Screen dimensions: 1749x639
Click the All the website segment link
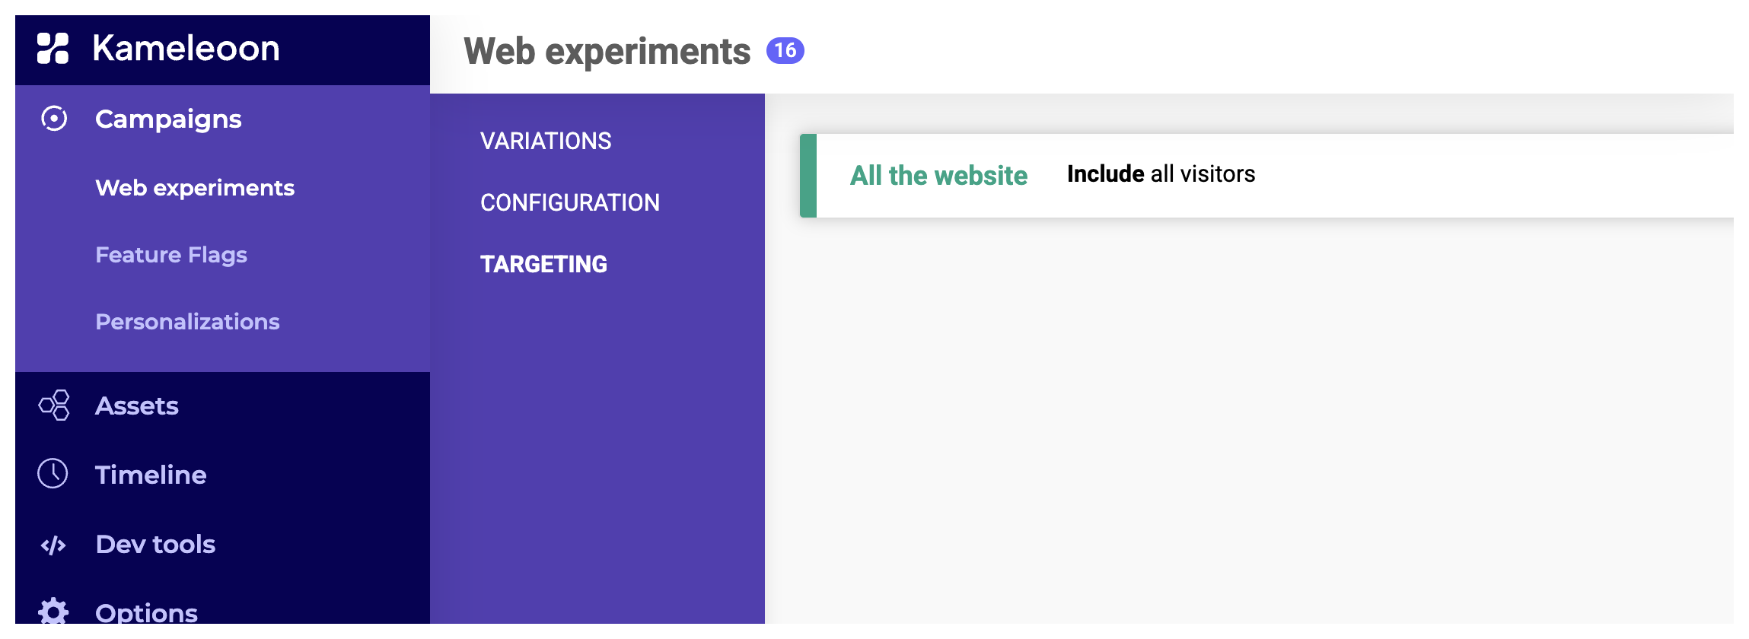point(938,176)
